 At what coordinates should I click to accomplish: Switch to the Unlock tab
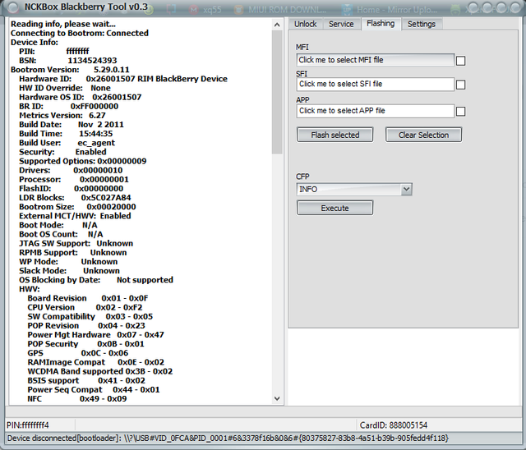tap(305, 24)
